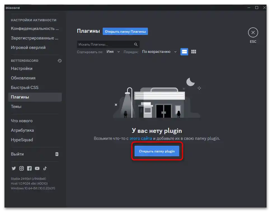Open Зарегистрированные игры section
Image resolution: width=271 pixels, height=212 pixels.
(x=35, y=38)
